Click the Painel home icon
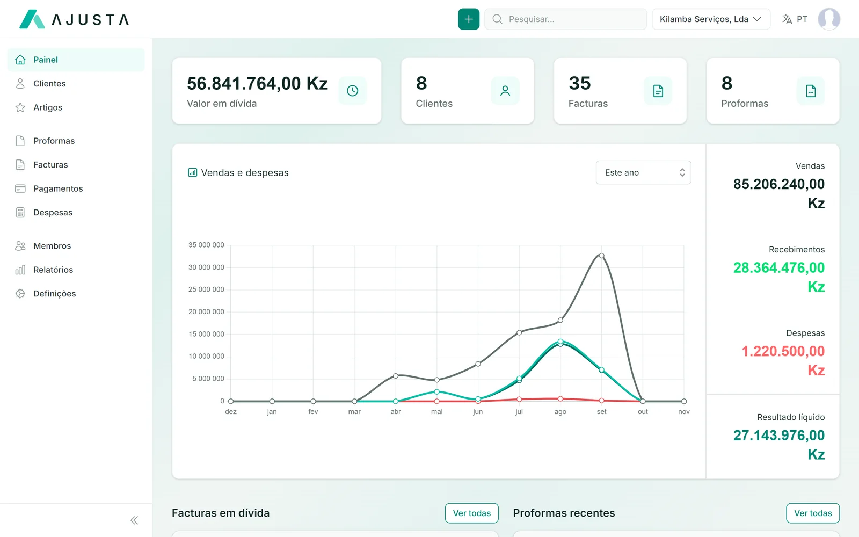Image resolution: width=859 pixels, height=537 pixels. [x=20, y=60]
